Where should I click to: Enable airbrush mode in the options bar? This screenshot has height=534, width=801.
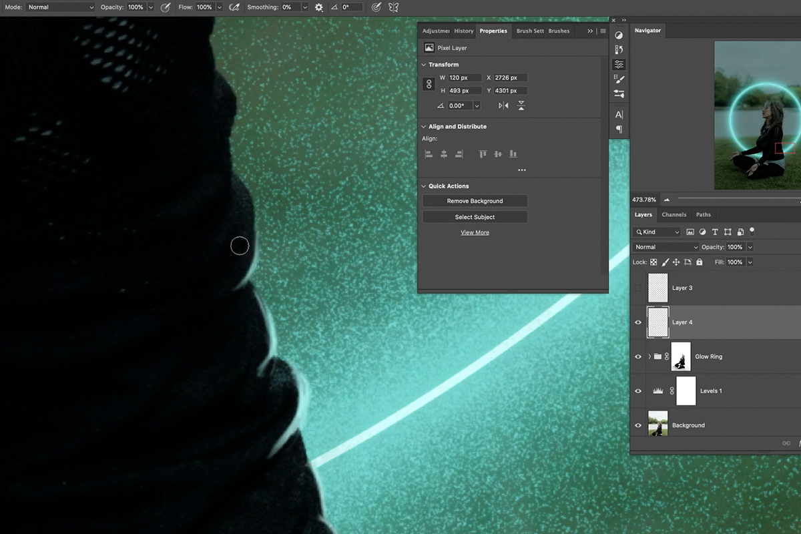click(234, 7)
